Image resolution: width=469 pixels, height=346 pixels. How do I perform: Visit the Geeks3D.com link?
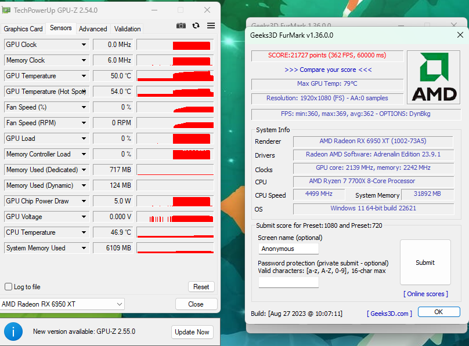click(389, 314)
